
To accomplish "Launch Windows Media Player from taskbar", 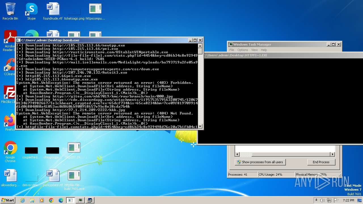I will [x=42, y=200].
